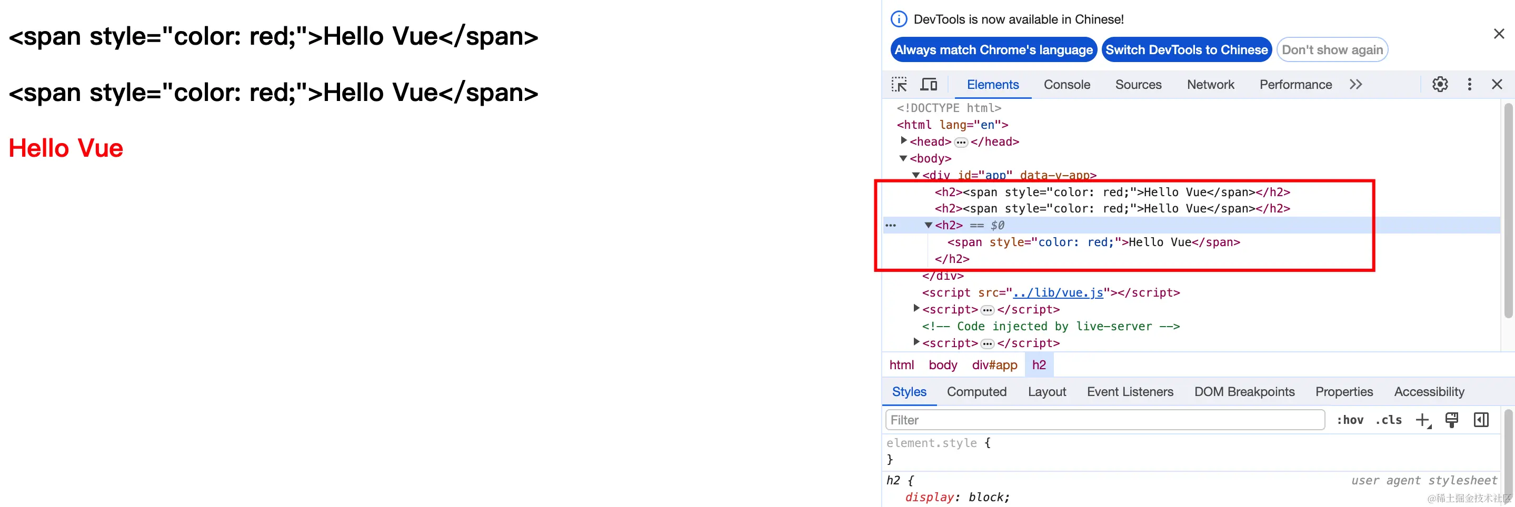Open the Accessibility pane tab
This screenshot has height=507, width=1515.
point(1429,392)
